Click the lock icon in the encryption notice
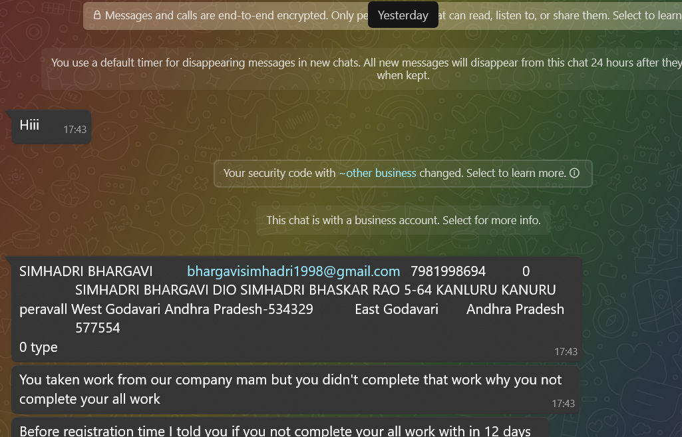 tap(97, 15)
